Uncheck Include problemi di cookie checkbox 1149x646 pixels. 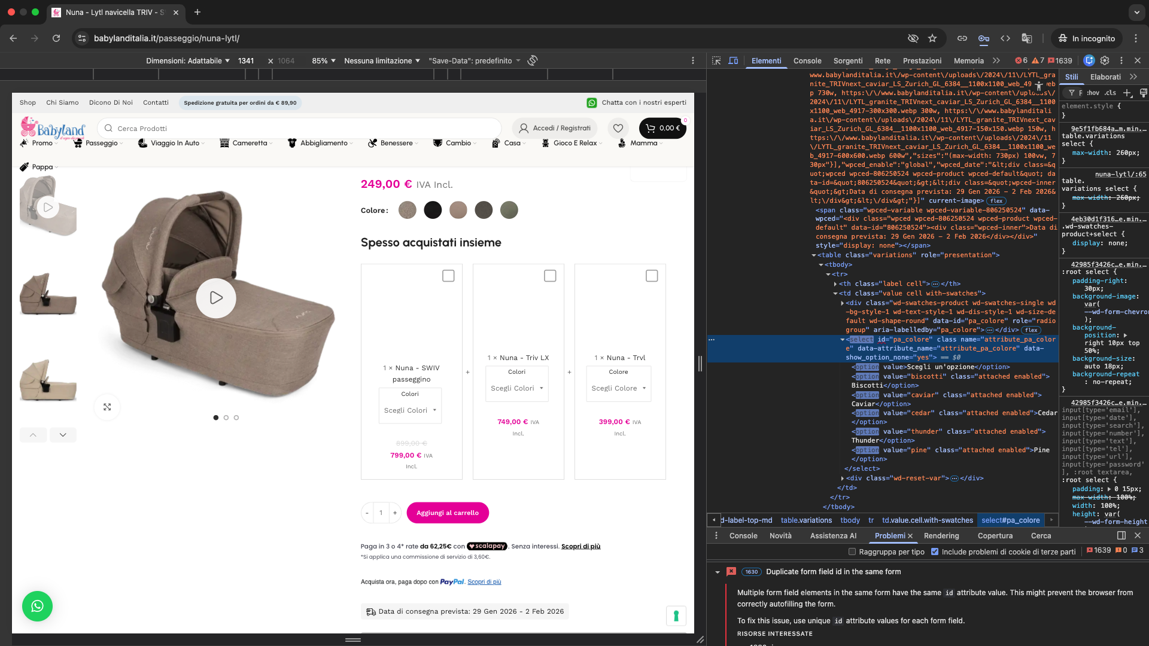935,551
